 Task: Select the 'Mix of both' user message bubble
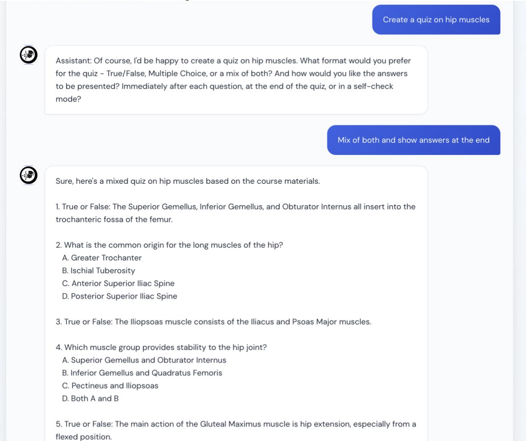point(413,140)
